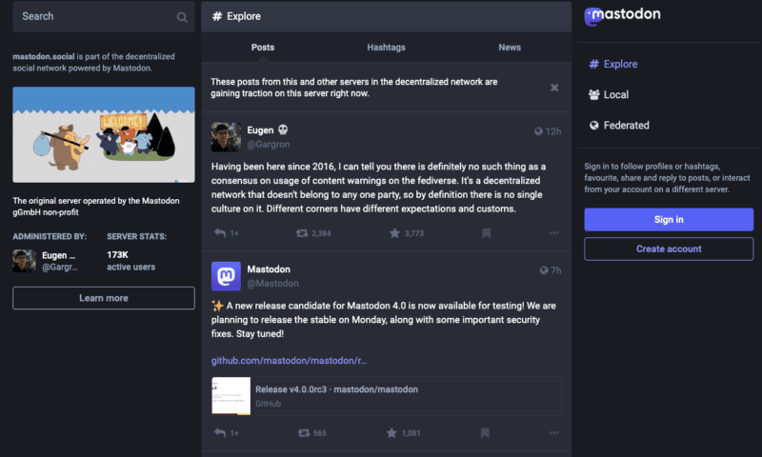
Task: Open the Federated timeline
Action: click(x=618, y=126)
